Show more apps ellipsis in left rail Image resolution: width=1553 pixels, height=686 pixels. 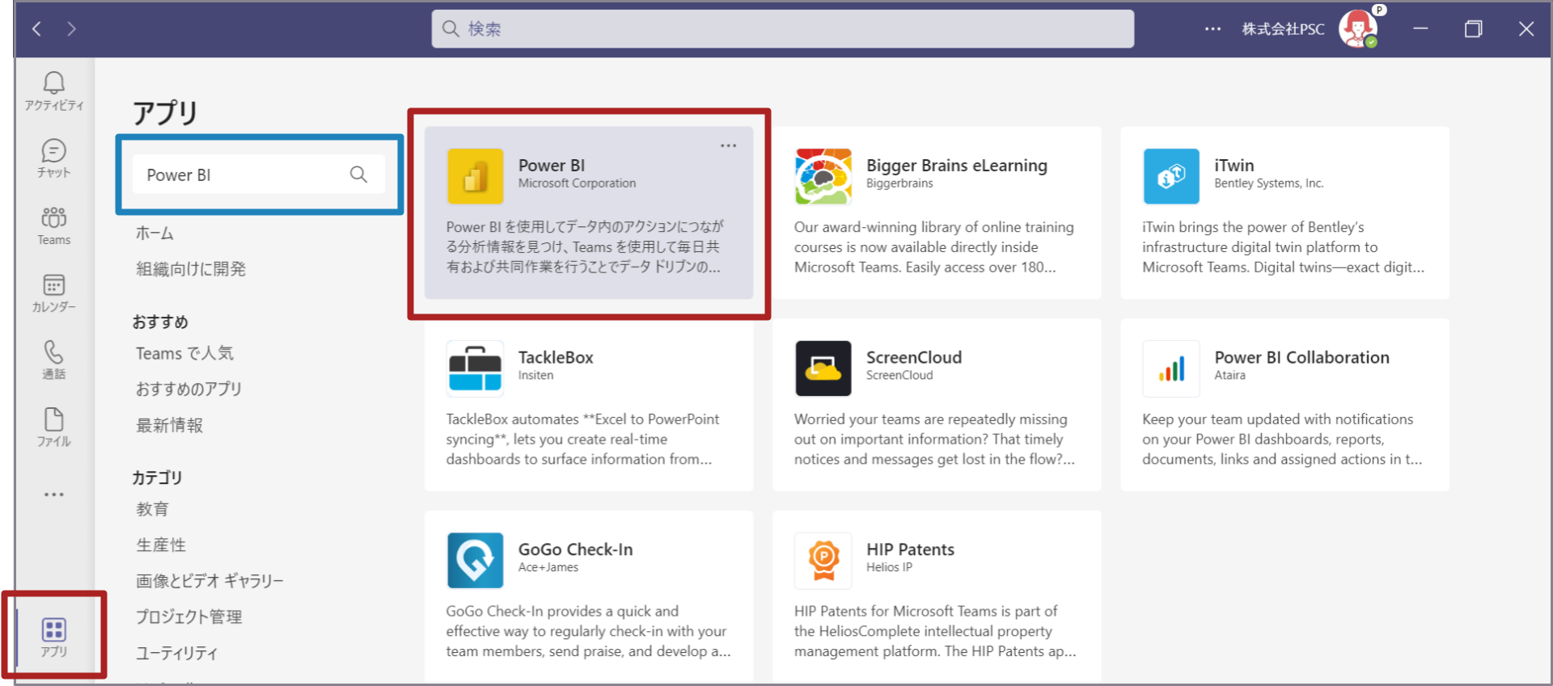point(54,495)
